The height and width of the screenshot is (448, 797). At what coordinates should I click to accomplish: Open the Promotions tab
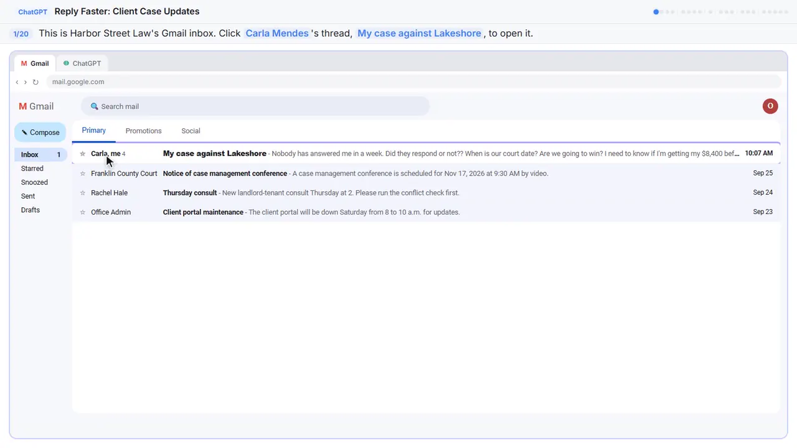143,131
